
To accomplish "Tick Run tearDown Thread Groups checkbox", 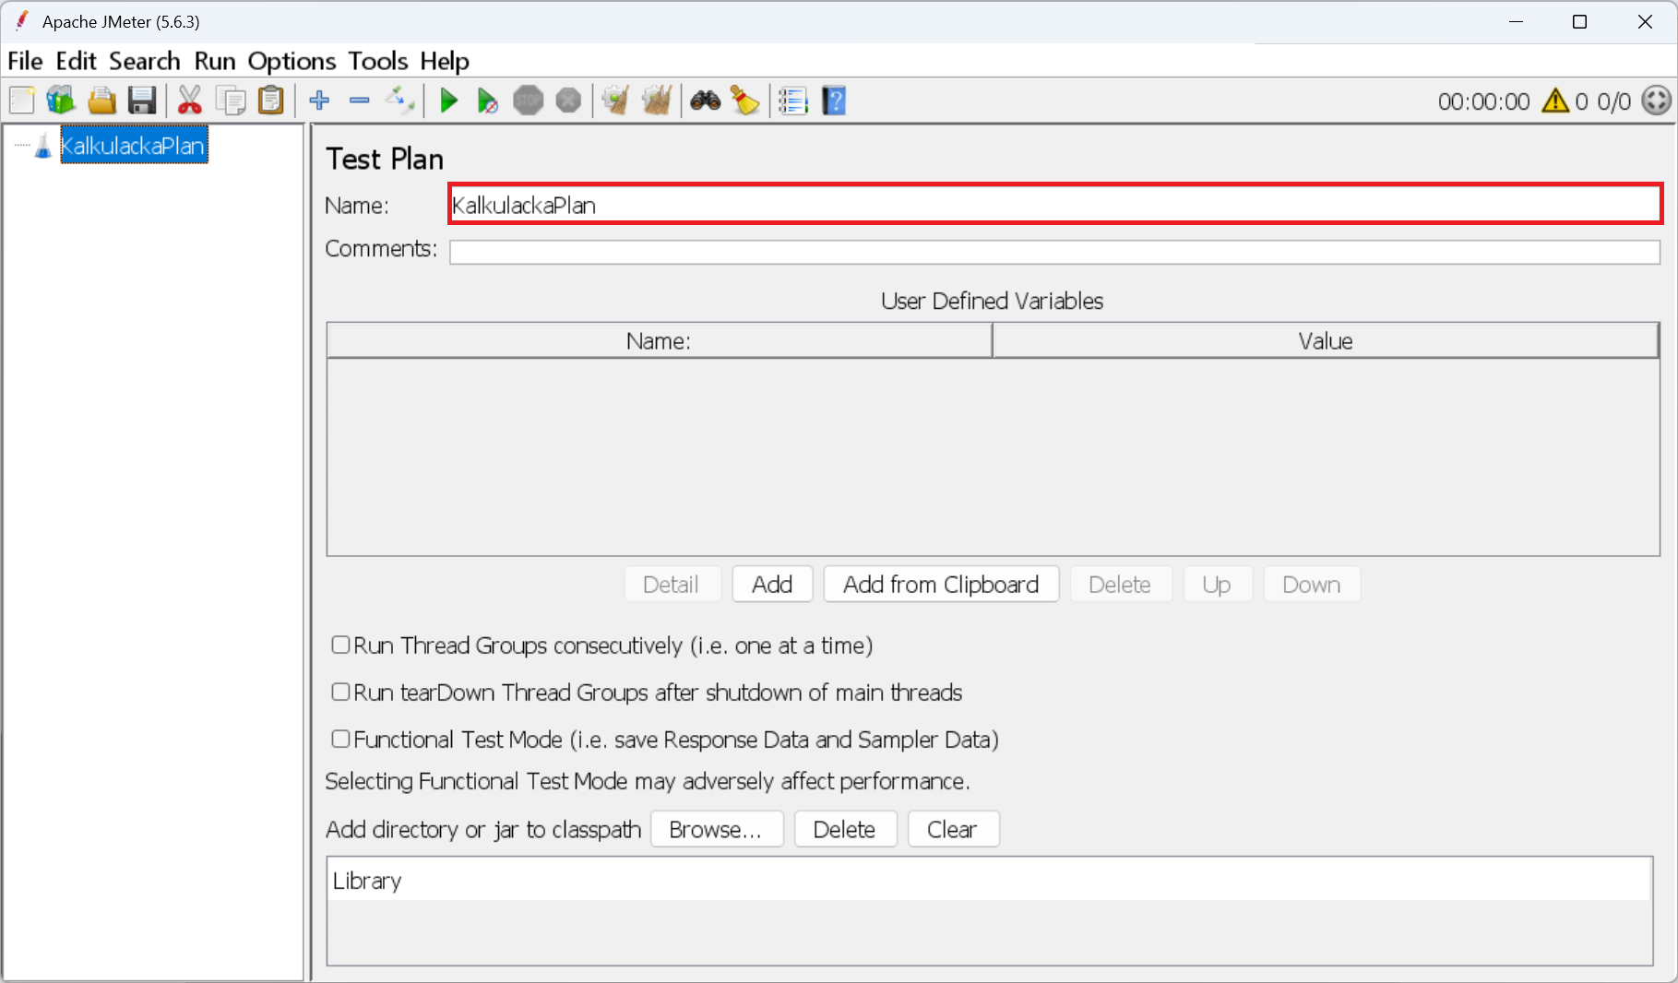I will [x=340, y=693].
